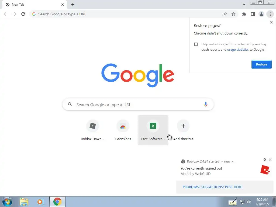Open Windows Explorer from taskbar
Screen dimensions: 276x207
24,202
